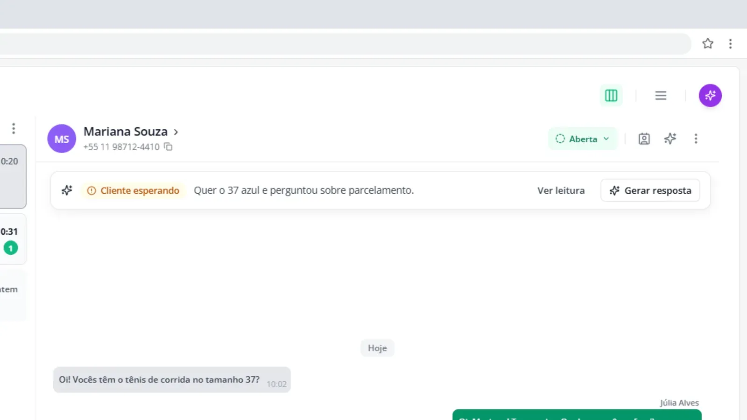Screen dimensions: 747x420
Task: Click the Mariana Souza name
Action: 126,132
